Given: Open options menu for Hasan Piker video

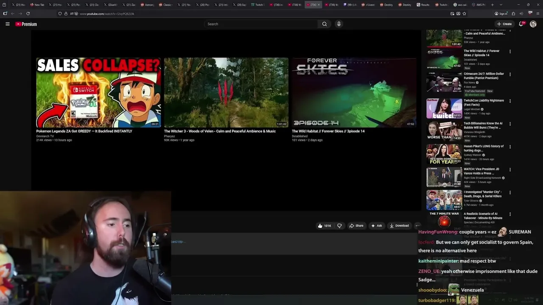Looking at the screenshot, I should point(510,147).
